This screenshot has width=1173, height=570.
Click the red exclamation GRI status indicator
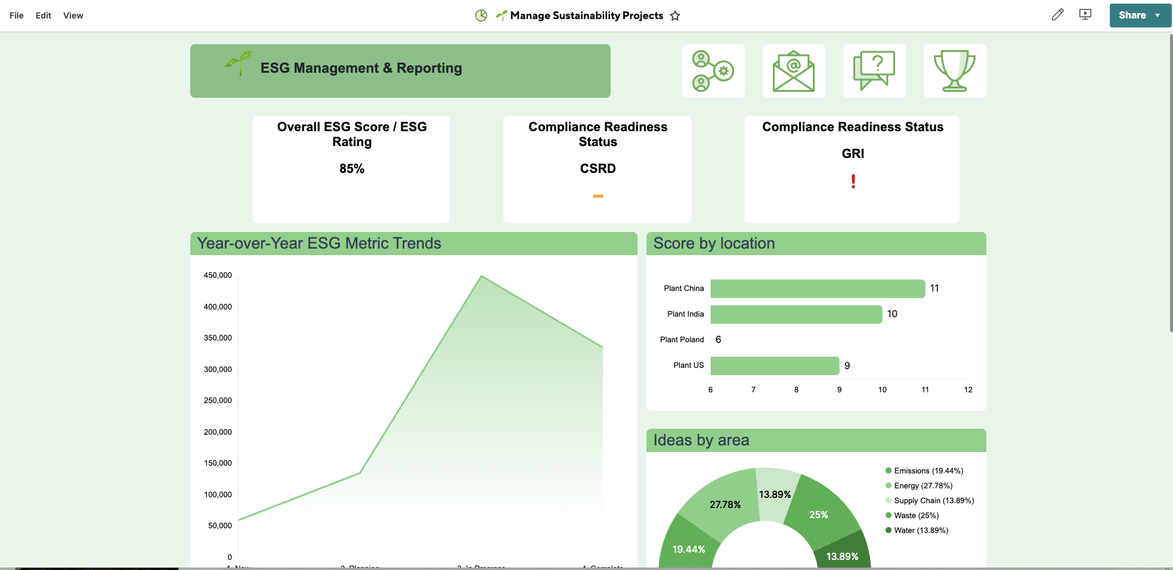[x=853, y=181]
